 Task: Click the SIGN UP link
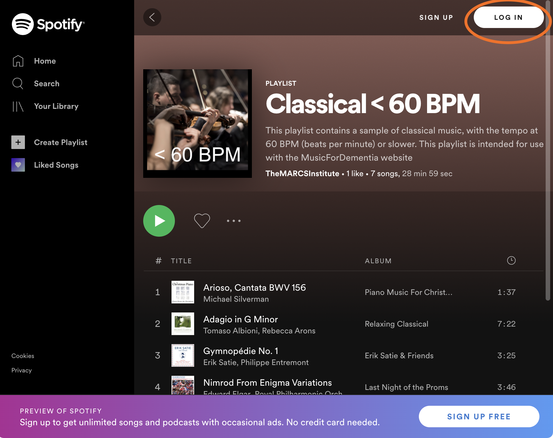[436, 18]
